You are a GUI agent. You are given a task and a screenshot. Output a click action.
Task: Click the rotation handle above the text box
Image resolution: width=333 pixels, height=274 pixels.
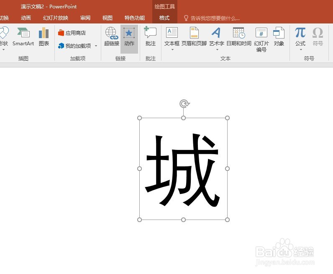184,103
